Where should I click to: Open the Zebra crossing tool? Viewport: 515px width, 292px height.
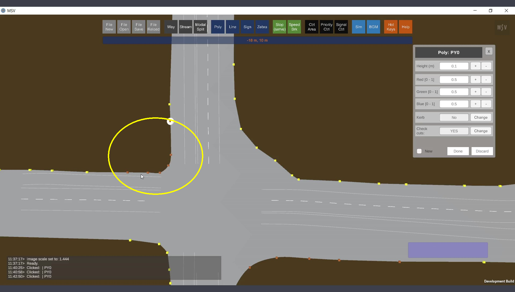pos(262,27)
